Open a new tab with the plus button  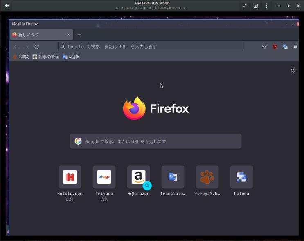pyautogui.click(x=79, y=35)
